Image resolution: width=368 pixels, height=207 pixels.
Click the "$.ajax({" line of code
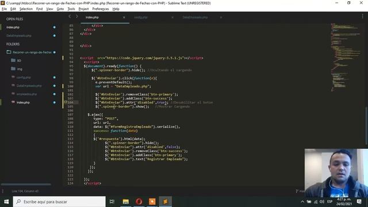[x=95, y=115]
